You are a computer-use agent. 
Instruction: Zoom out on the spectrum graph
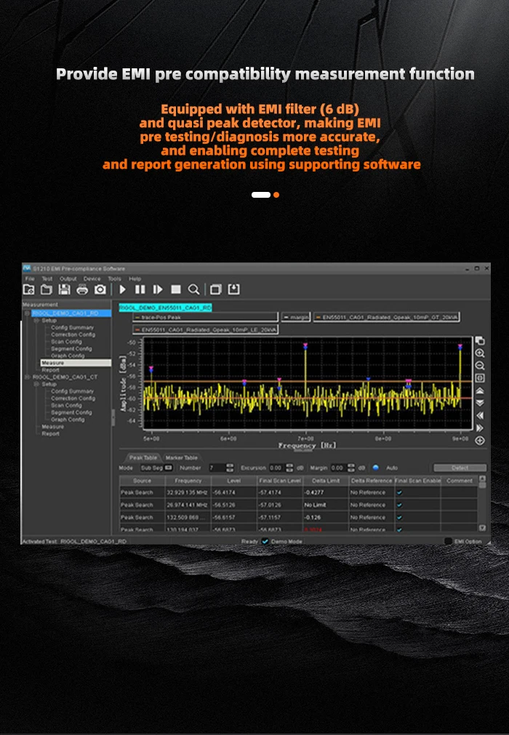click(479, 366)
